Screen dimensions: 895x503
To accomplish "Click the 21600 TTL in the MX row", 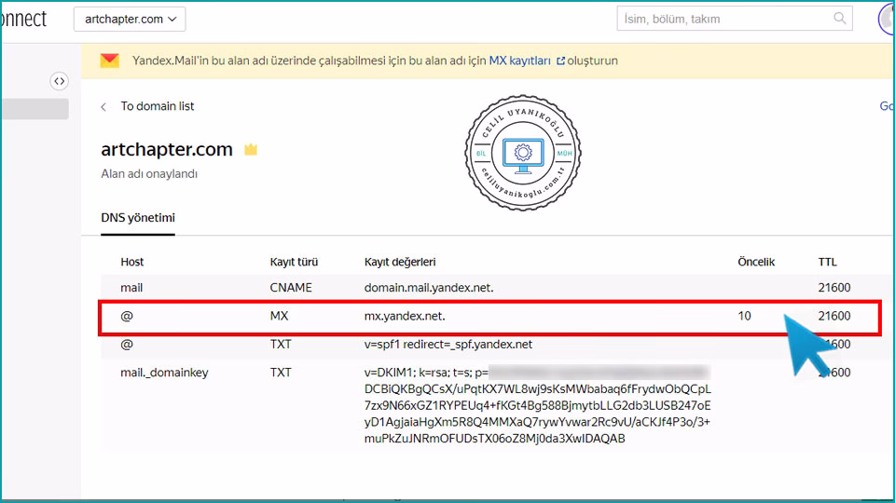I will tap(833, 316).
